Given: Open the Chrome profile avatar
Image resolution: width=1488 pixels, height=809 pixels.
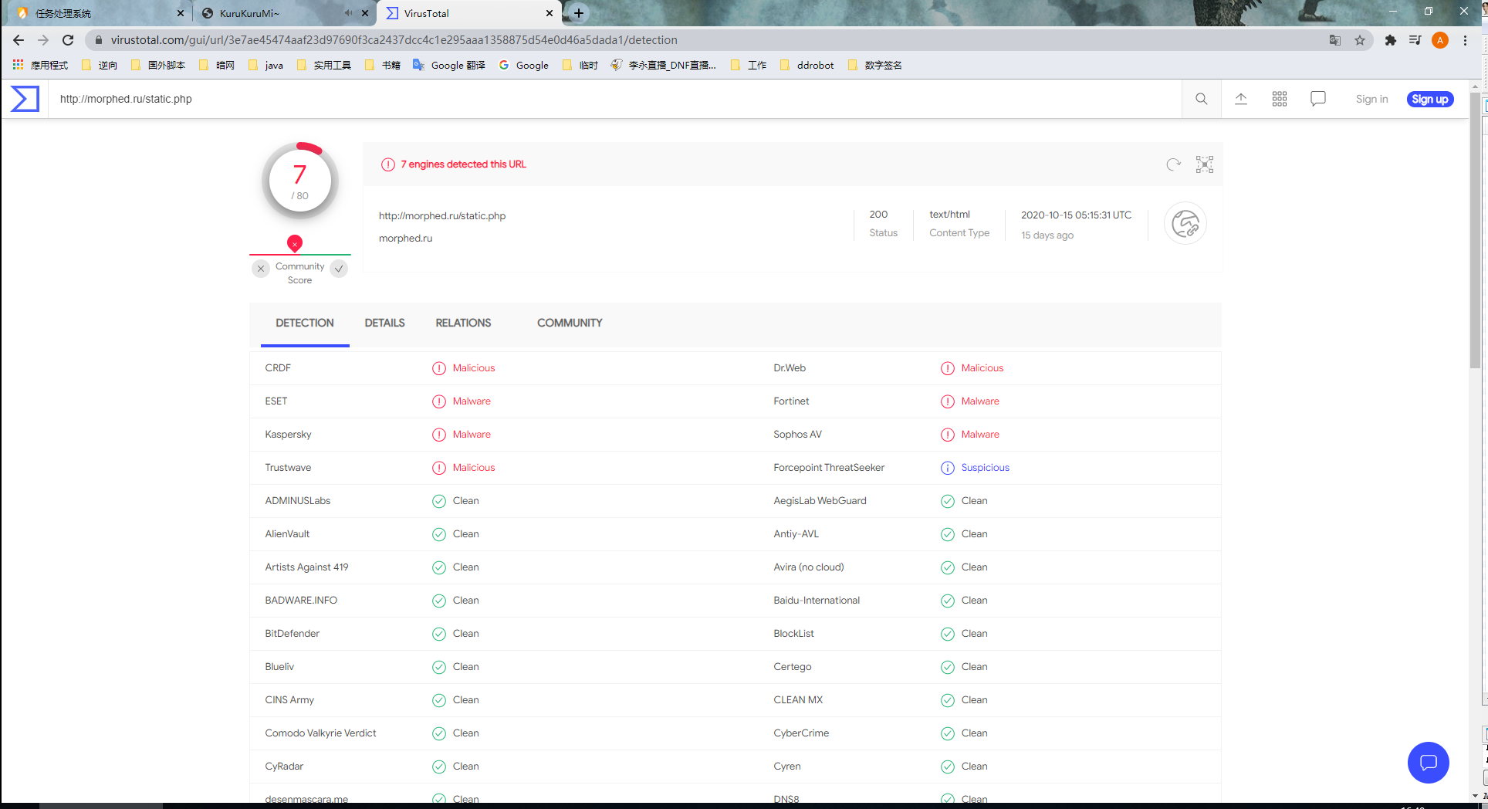Looking at the screenshot, I should click(x=1440, y=40).
